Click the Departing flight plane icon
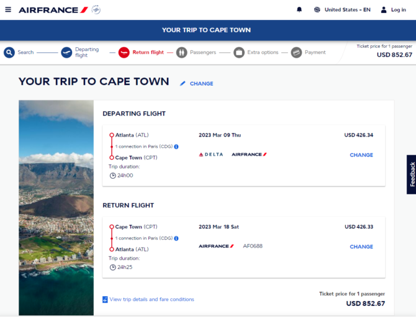416x324 pixels. tap(66, 53)
